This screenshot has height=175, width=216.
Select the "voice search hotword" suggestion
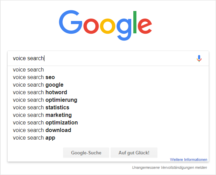tap(40, 92)
